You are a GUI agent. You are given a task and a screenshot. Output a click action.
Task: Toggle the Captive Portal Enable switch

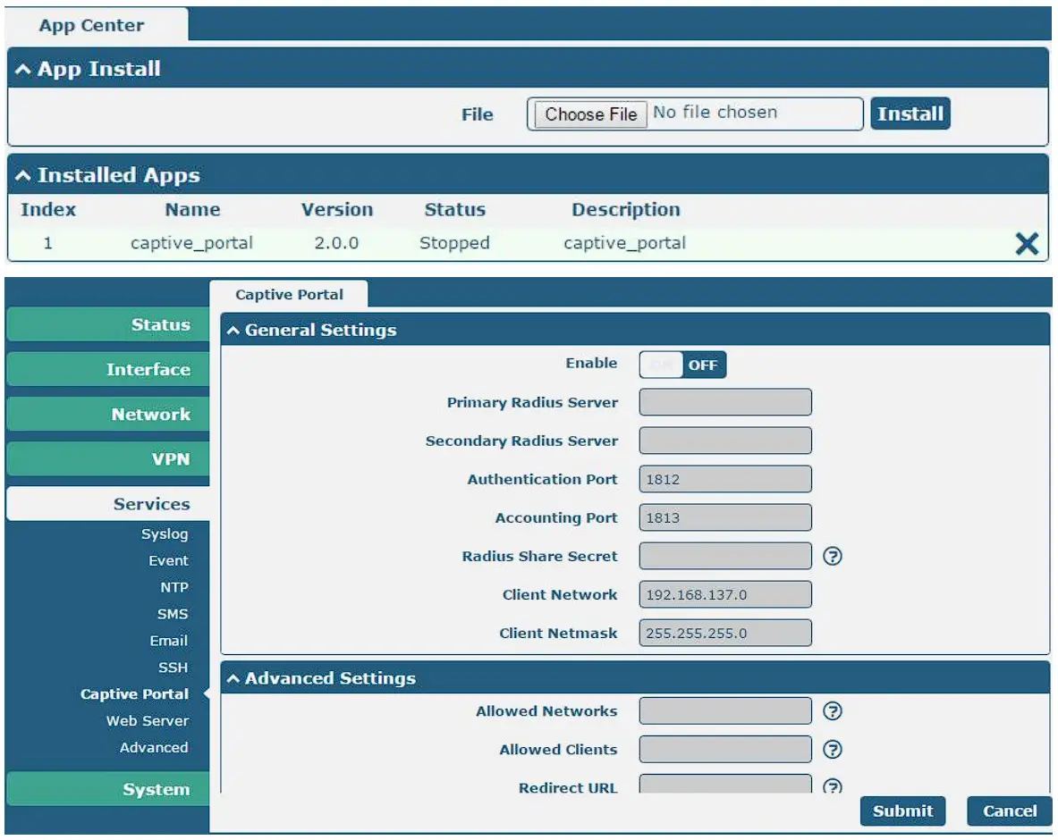click(x=682, y=365)
